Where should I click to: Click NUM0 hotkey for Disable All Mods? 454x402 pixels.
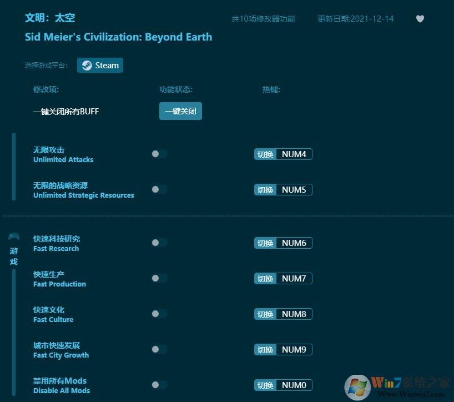tap(283, 384)
